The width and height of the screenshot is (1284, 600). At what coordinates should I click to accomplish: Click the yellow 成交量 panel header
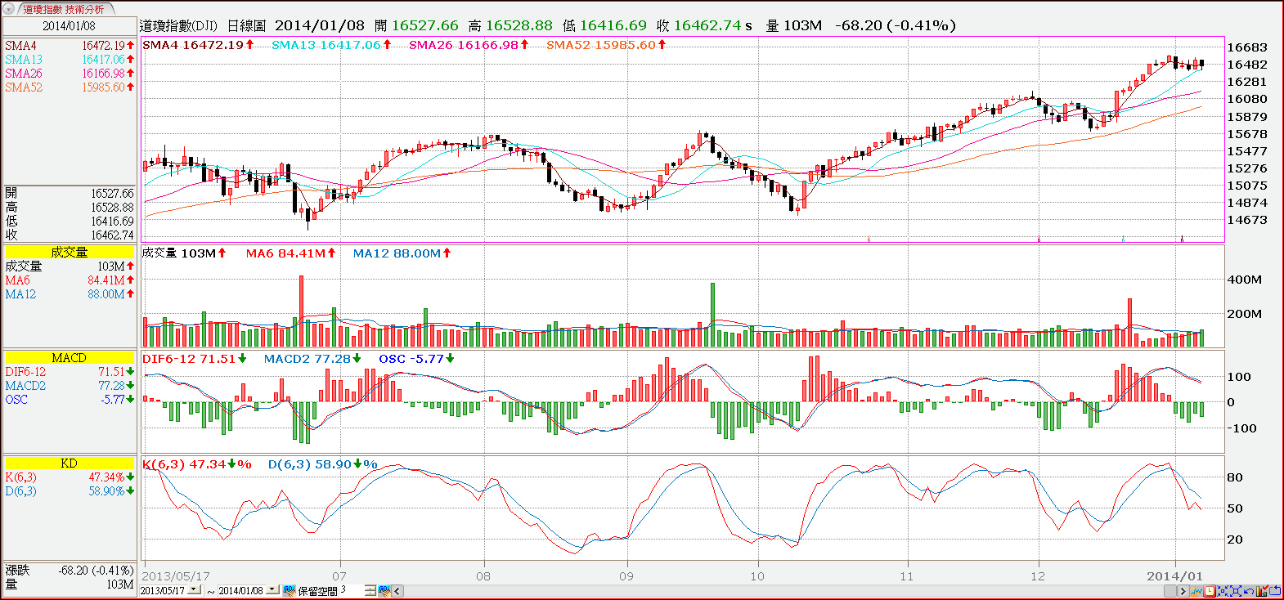69,253
